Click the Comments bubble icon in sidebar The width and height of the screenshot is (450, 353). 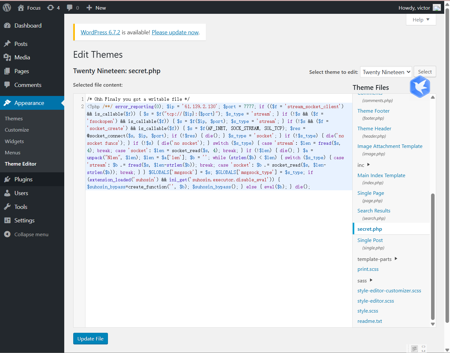7,85
